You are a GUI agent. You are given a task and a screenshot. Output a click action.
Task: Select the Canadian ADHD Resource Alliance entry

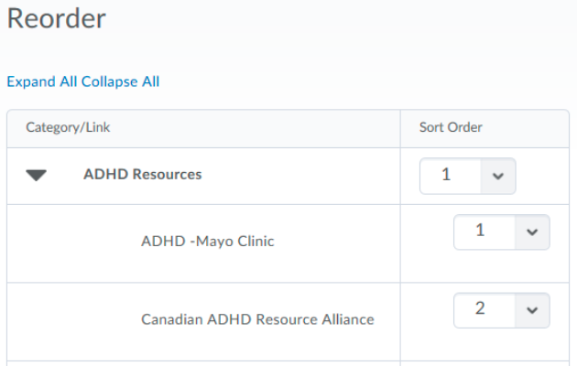point(257,320)
